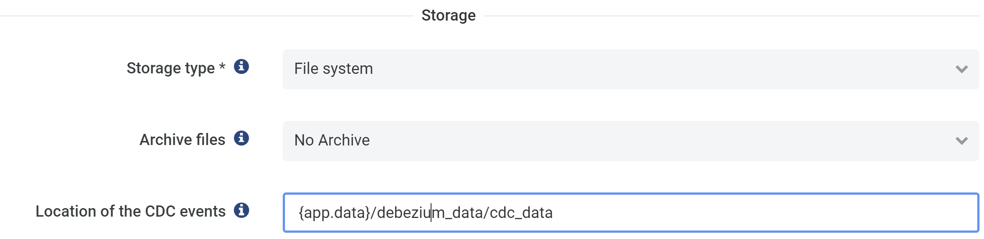Click the Archive files label
The width and height of the screenshot is (984, 239).
pyautogui.click(x=182, y=140)
